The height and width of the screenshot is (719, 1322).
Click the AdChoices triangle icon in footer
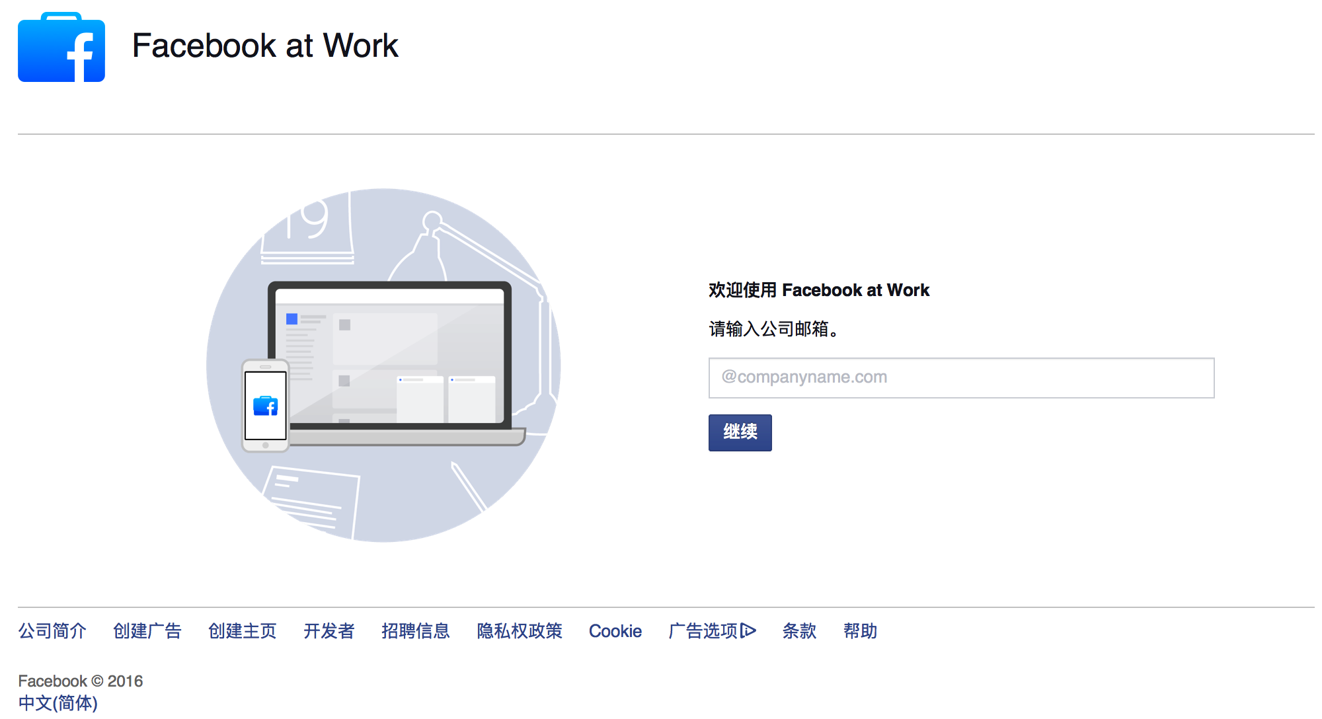tap(748, 631)
